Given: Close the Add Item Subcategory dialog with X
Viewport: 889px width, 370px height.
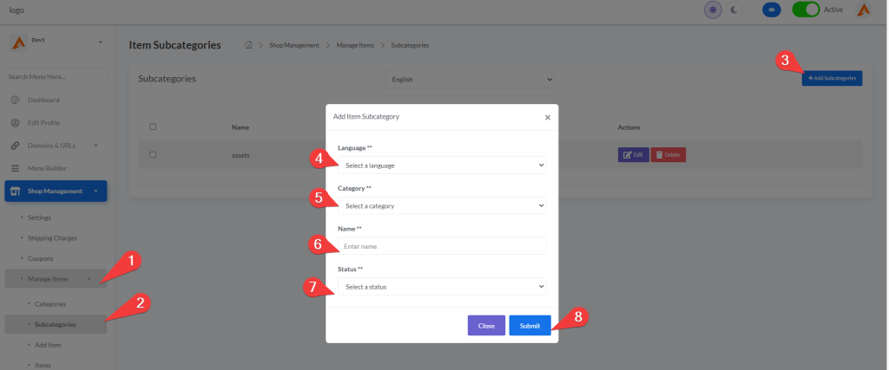Looking at the screenshot, I should [x=547, y=116].
